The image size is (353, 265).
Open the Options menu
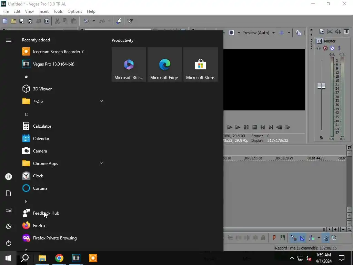tap(75, 11)
